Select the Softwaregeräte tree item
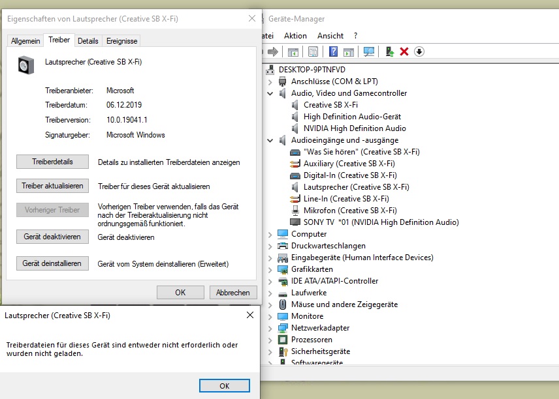The height and width of the screenshot is (399, 559). pos(317,362)
